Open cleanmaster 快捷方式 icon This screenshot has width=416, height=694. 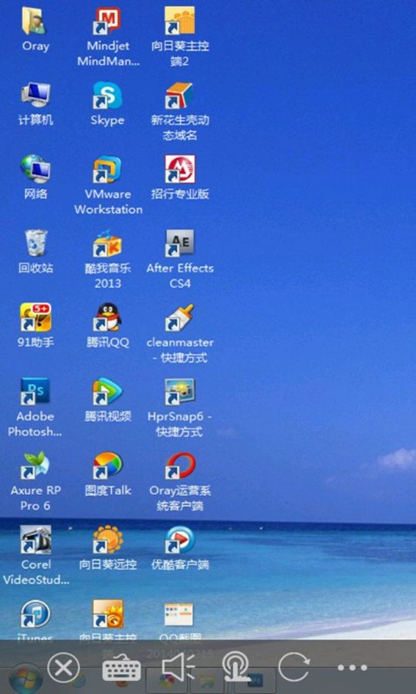(x=179, y=317)
